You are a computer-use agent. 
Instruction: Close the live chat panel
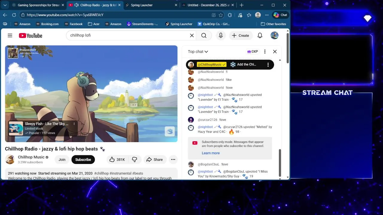[x=275, y=52]
